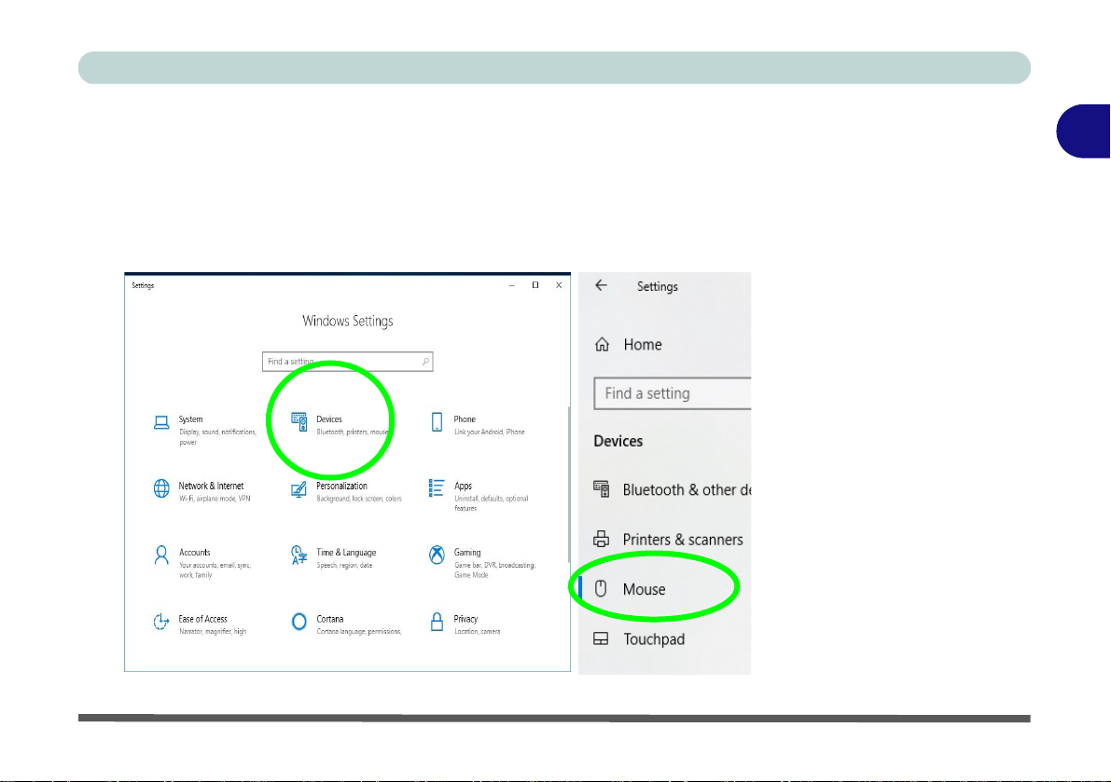
Task: Maximize the Settings window
Action: click(x=535, y=285)
